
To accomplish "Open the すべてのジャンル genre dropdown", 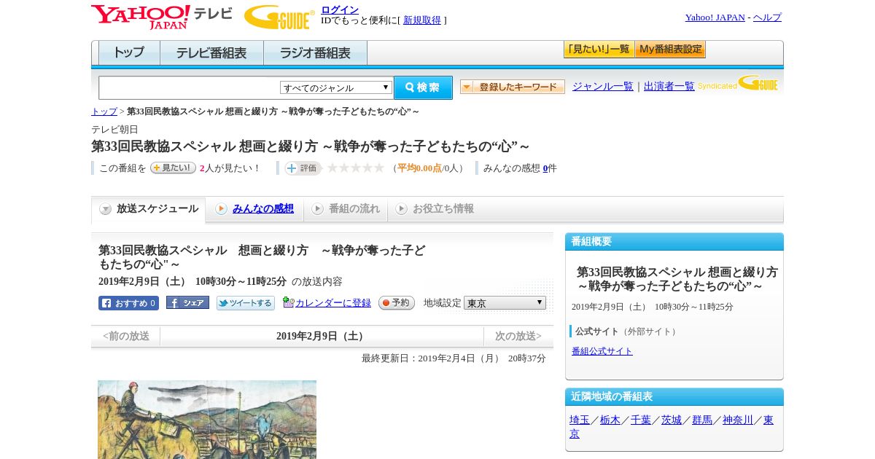I will pyautogui.click(x=336, y=87).
